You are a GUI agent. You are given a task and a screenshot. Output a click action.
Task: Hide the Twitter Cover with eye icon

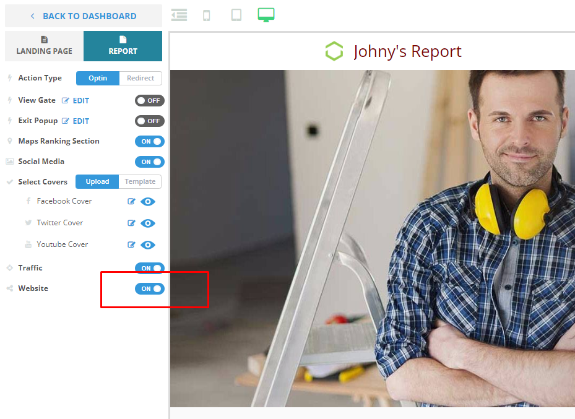tap(148, 223)
